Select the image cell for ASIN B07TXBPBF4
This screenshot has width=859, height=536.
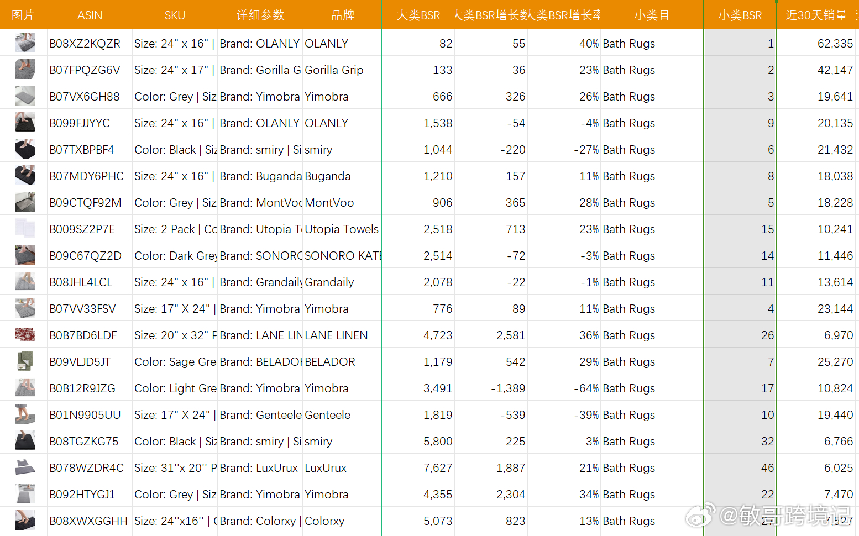pyautogui.click(x=25, y=149)
